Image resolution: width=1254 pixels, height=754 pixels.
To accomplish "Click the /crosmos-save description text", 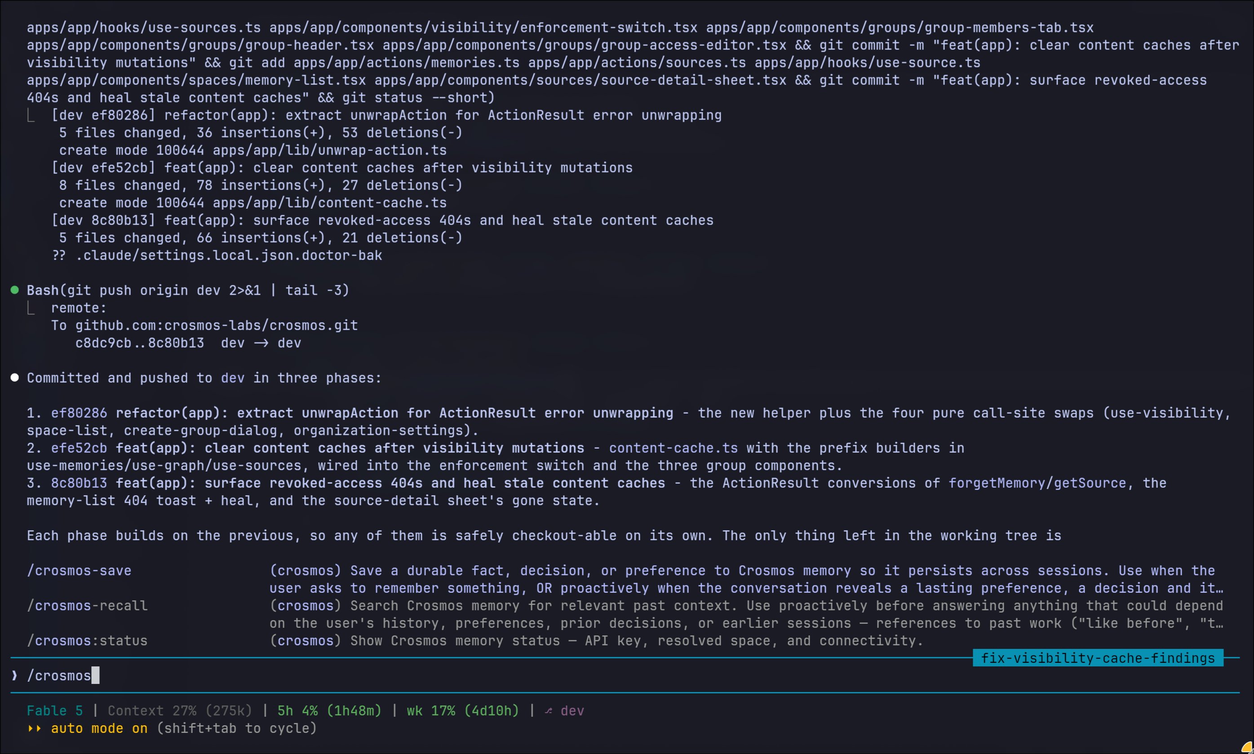I will click(746, 579).
